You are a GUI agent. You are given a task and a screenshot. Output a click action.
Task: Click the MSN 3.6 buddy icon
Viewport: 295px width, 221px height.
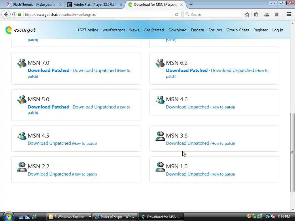[x=160, y=136]
